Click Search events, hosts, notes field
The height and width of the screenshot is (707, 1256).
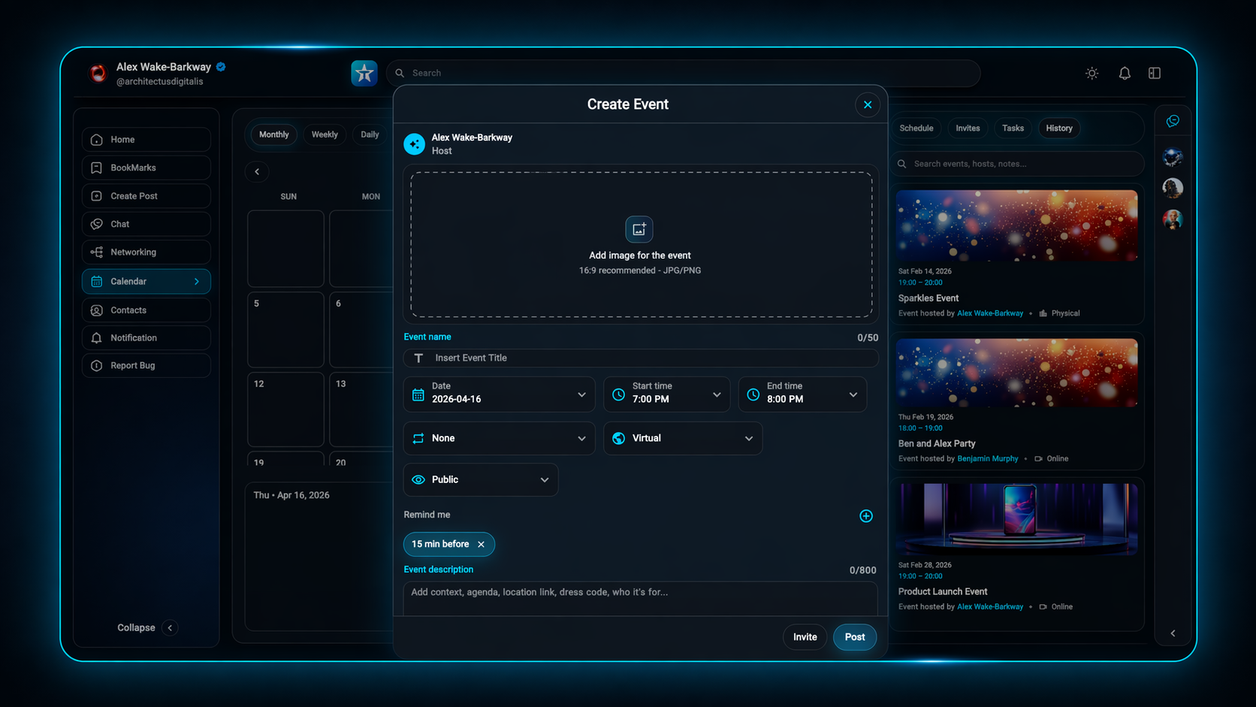coord(1018,164)
